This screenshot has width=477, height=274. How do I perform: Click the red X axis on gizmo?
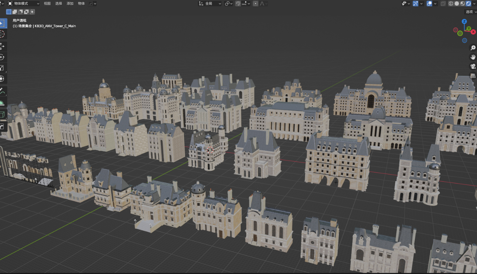tap(473, 32)
